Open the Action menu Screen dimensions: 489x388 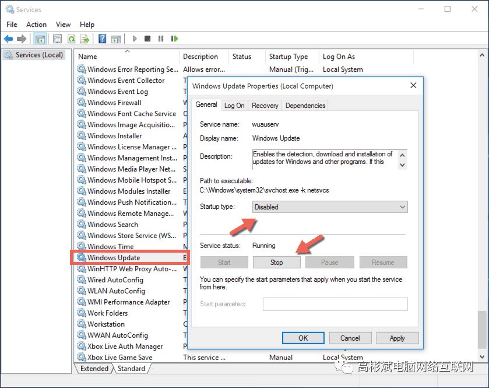(37, 25)
